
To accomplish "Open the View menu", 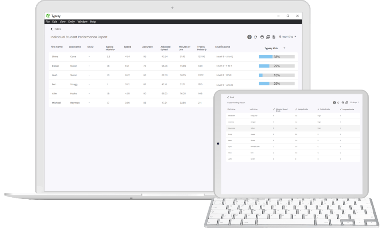I will click(x=63, y=22).
